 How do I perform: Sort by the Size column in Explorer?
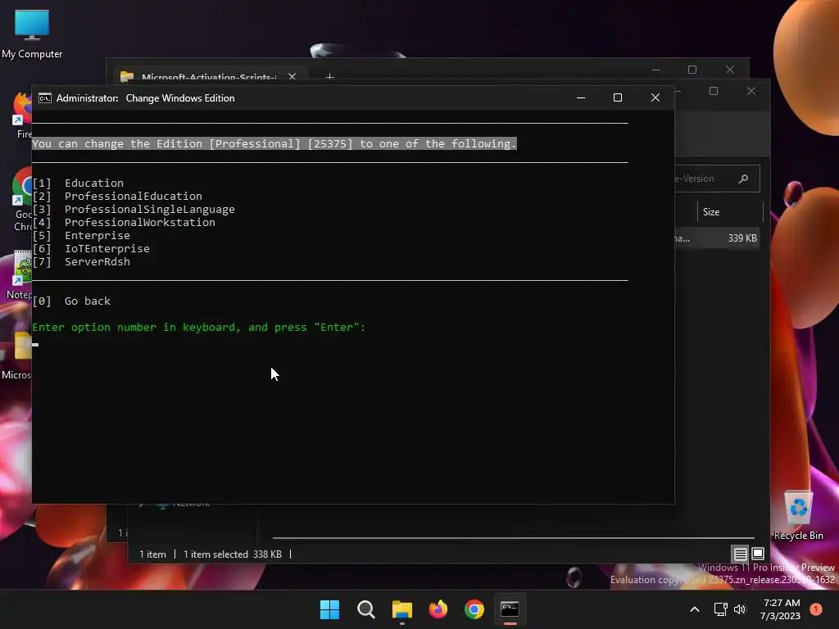[711, 212]
